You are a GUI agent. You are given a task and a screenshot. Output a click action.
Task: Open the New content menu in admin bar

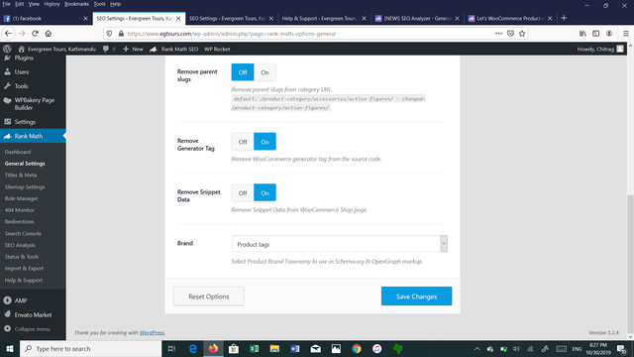(133, 49)
